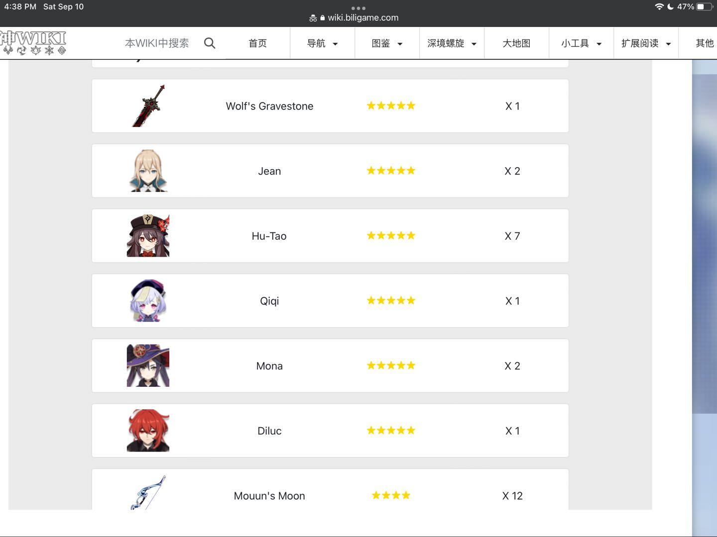717x537 pixels.
Task: Select the Mouun's Moon bow icon
Action: (148, 493)
